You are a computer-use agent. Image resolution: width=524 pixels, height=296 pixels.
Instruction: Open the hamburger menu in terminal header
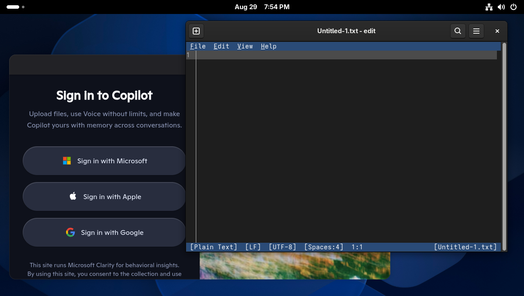click(x=476, y=31)
